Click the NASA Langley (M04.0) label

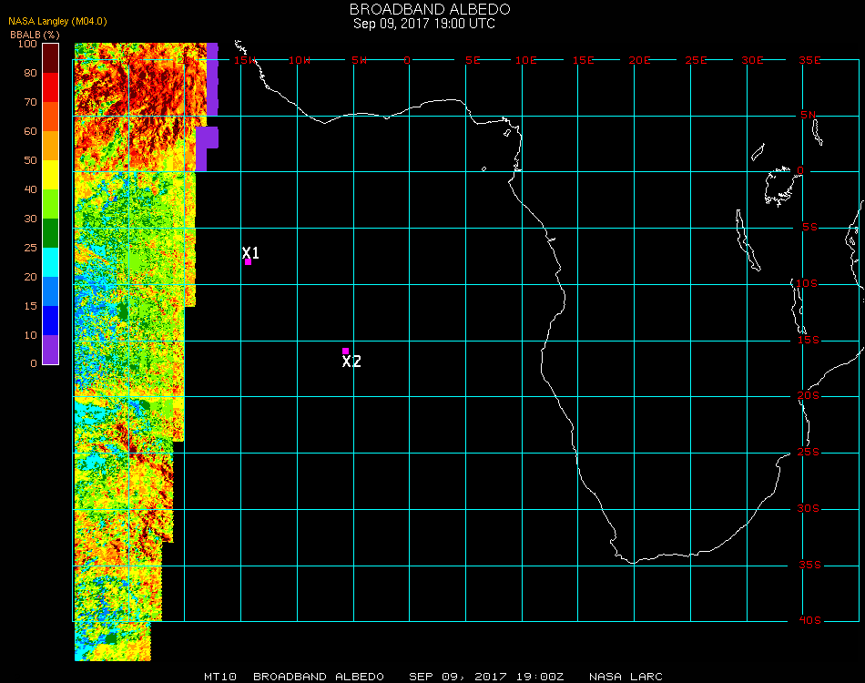point(57,21)
